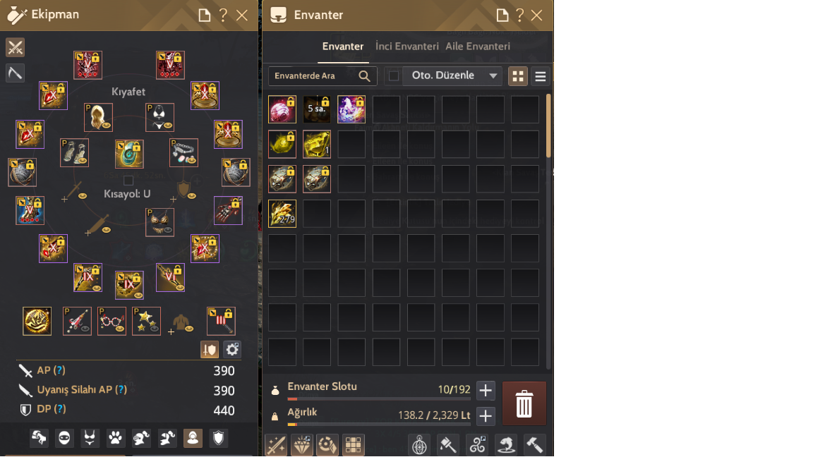Click the hammer icon at inventory bottom

(534, 444)
